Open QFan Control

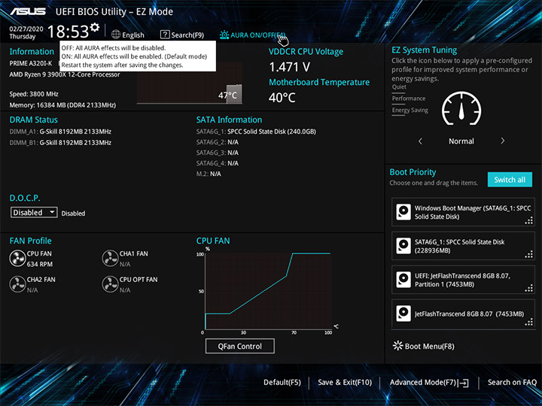pyautogui.click(x=240, y=346)
